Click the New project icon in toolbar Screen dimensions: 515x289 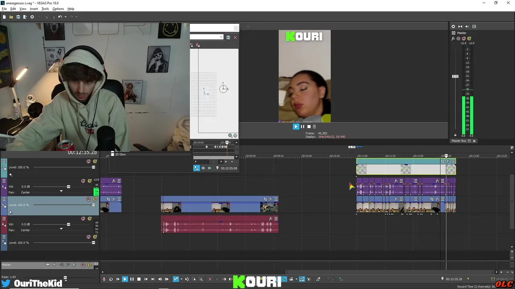4,17
